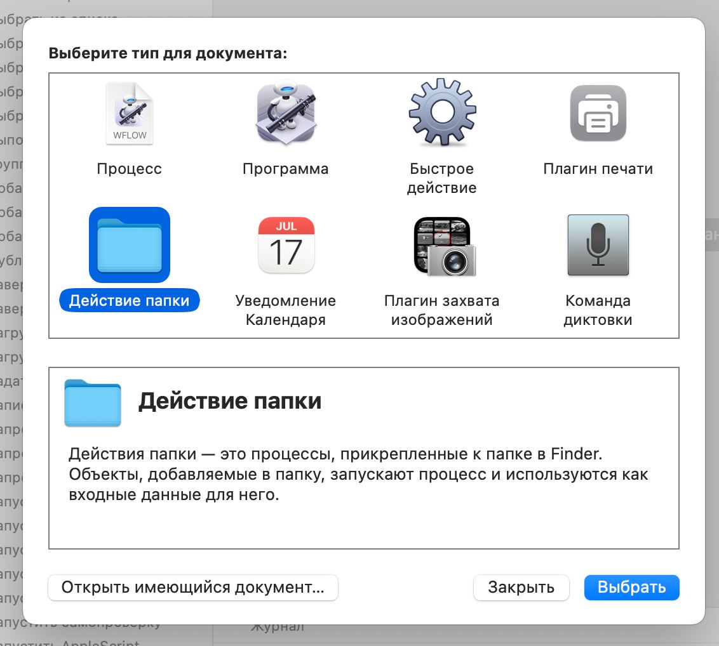Confirm selection with the Выбрать button

(x=632, y=588)
